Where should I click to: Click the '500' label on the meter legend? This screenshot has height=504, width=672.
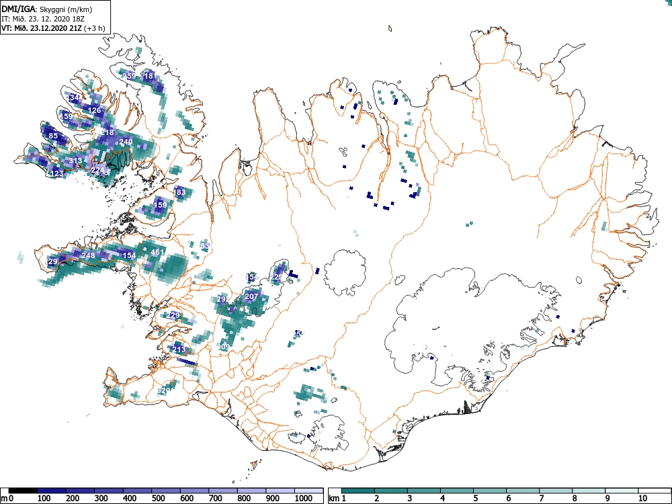point(158,499)
